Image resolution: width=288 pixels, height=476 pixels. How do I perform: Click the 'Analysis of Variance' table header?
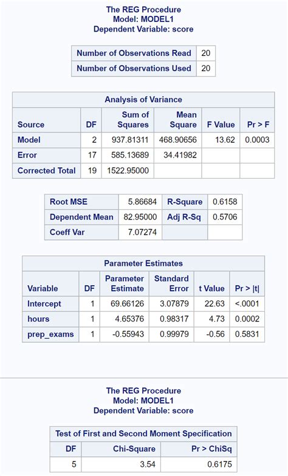click(x=143, y=100)
